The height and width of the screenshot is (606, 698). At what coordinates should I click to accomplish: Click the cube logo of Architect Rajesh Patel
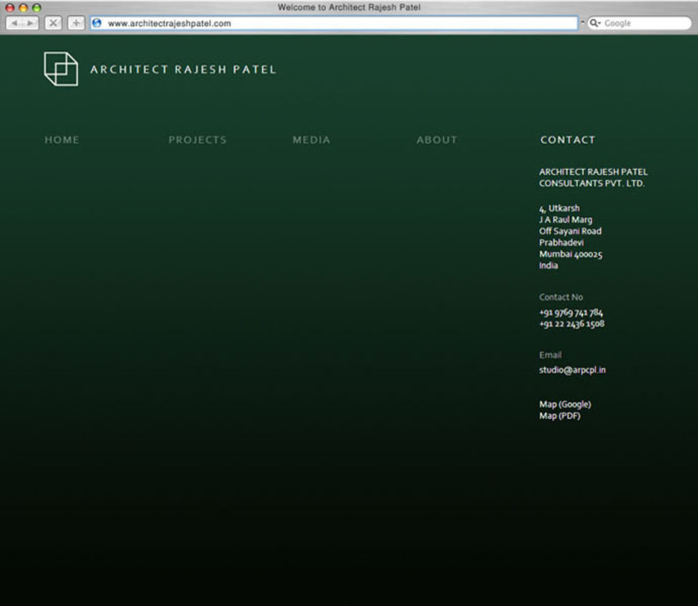coord(61,69)
